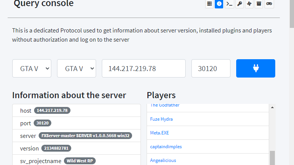294x165 pixels.
Task: Click the Players list scrollbar thumb
Action: coord(272,157)
